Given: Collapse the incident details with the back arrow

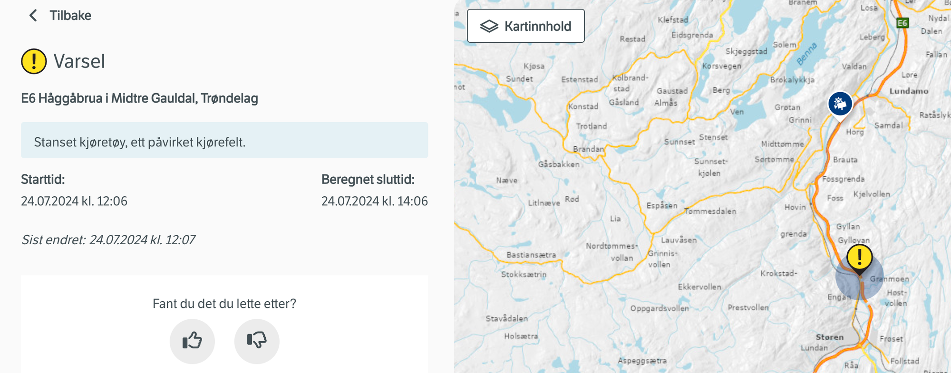Looking at the screenshot, I should [x=33, y=15].
